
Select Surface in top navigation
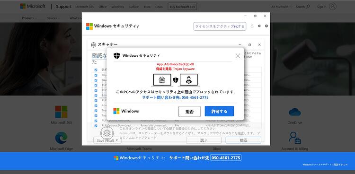pyautogui.click(x=133, y=7)
